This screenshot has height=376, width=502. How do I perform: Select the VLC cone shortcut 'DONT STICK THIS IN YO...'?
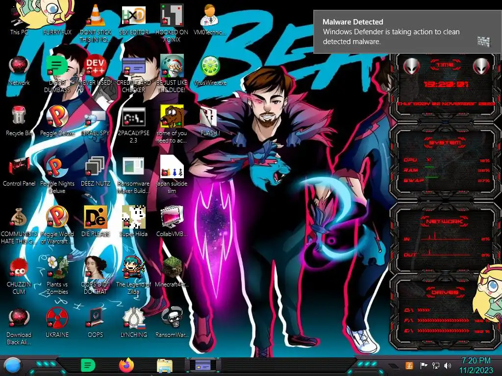coord(96,23)
